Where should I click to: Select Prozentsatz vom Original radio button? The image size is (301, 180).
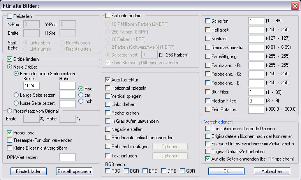10,111
